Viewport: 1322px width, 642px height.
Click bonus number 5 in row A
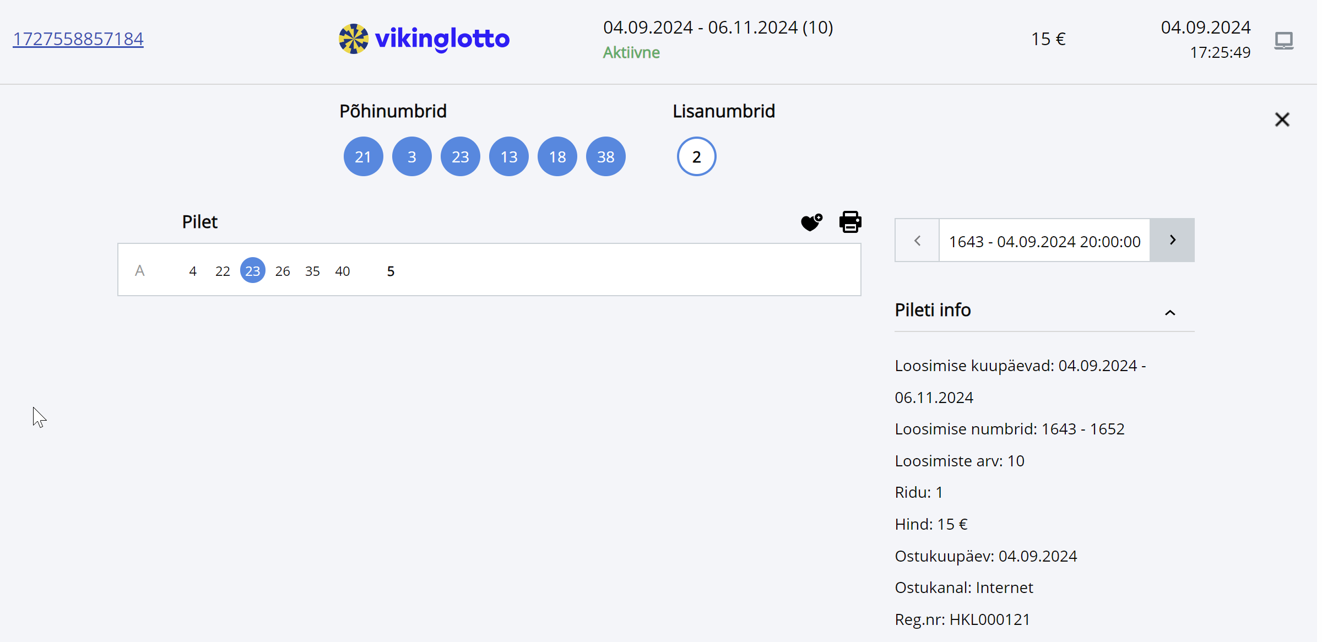click(391, 271)
